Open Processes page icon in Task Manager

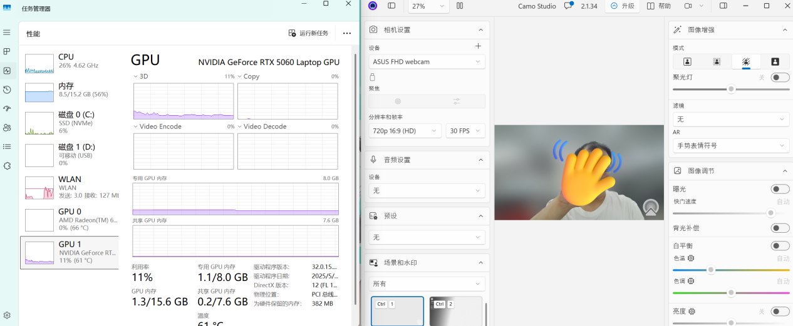[x=7, y=51]
